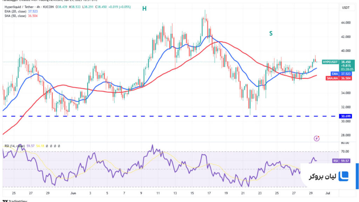Click the RSI 59.57 value tag
This screenshot has height=202, width=359.
341,161
